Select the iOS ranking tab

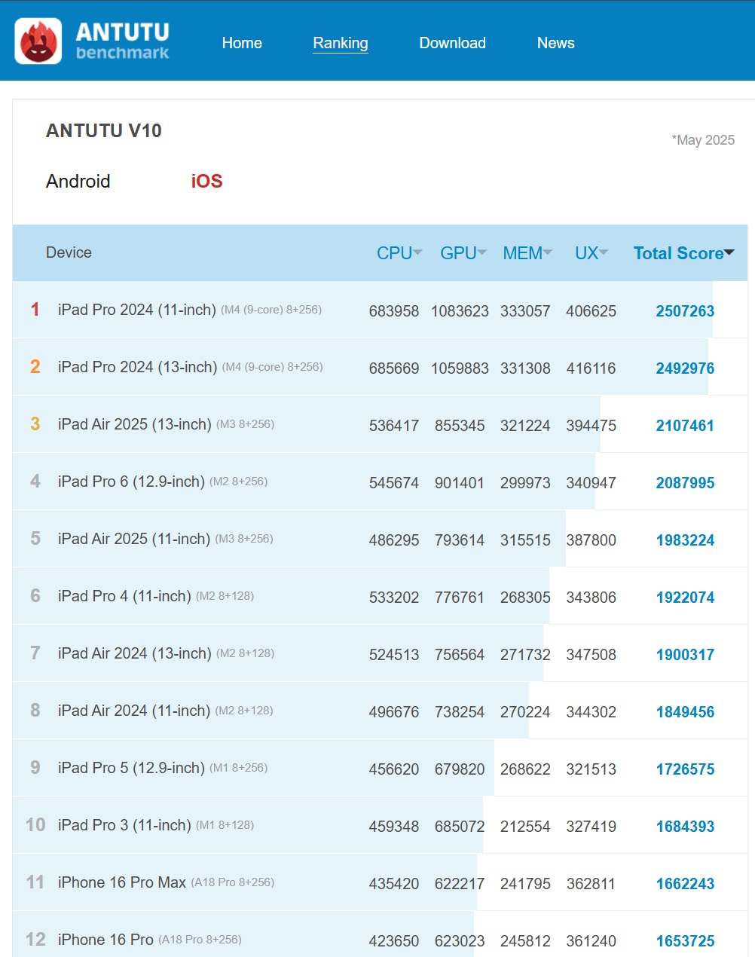click(x=206, y=182)
